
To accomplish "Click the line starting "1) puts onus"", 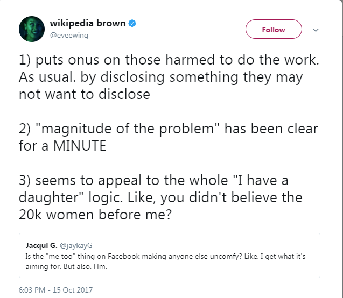I will click(x=169, y=60).
